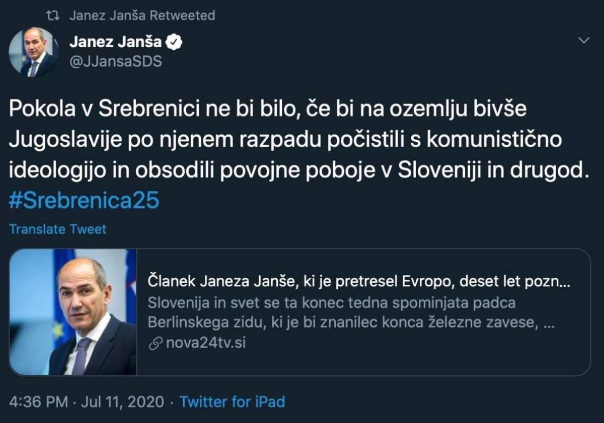The width and height of the screenshot is (604, 423).
Task: Open the nova24tv.si domain link
Action: click(205, 344)
